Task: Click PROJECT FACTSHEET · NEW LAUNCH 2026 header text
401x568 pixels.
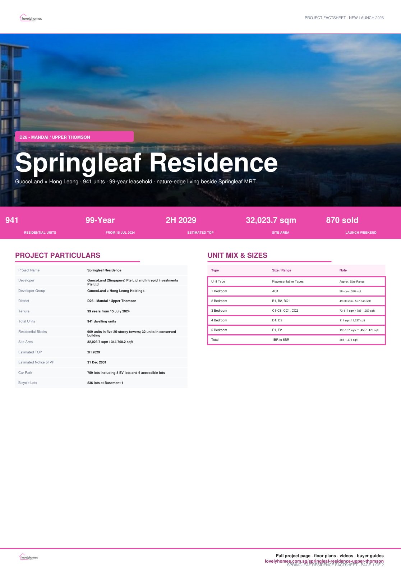Action: pyautogui.click(x=344, y=18)
